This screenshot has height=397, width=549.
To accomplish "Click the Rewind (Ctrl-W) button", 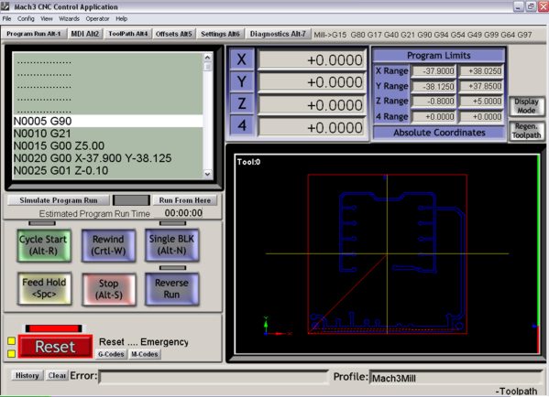I will [x=108, y=245].
